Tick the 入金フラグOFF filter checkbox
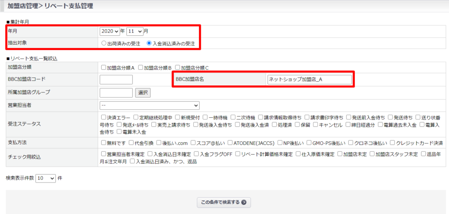449x214 pixels. pos(196,154)
